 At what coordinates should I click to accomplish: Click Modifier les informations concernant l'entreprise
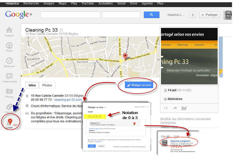[x=185, y=121]
